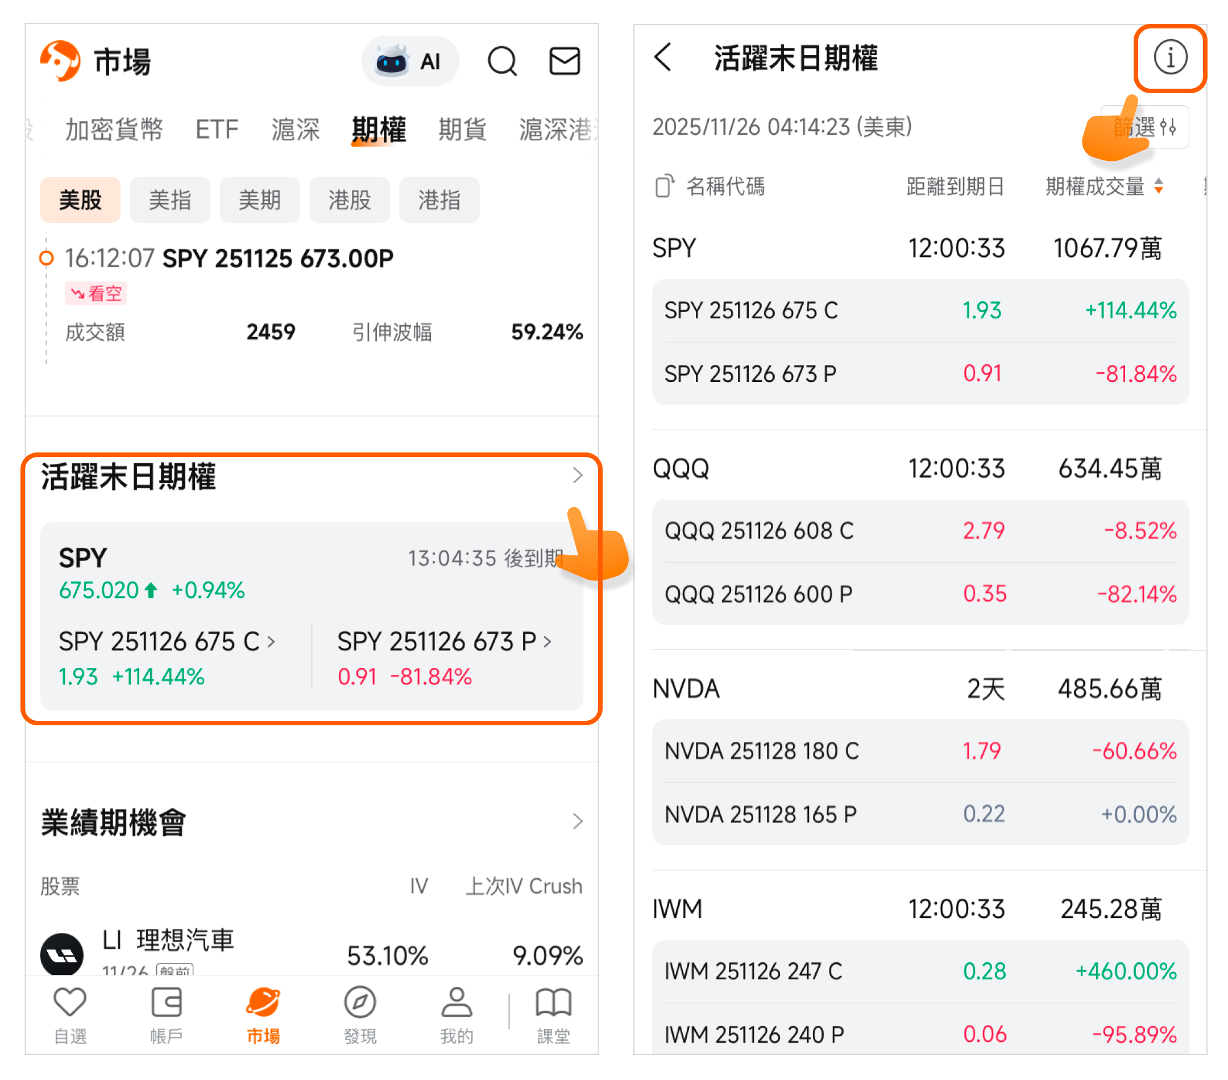The height and width of the screenshot is (1080, 1228).
Task: Select the 美指 filter chip
Action: point(170,200)
